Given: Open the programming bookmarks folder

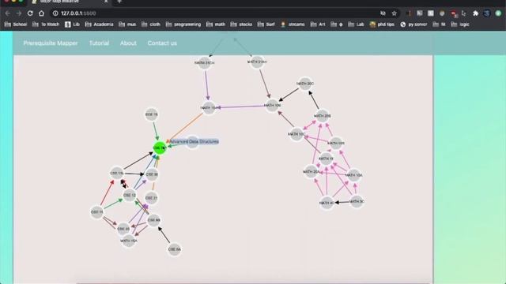Looking at the screenshot, I should tap(183, 24).
